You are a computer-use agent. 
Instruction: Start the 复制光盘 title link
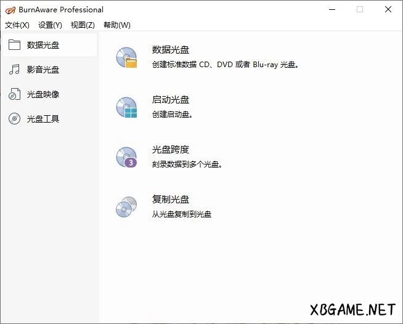(x=171, y=200)
